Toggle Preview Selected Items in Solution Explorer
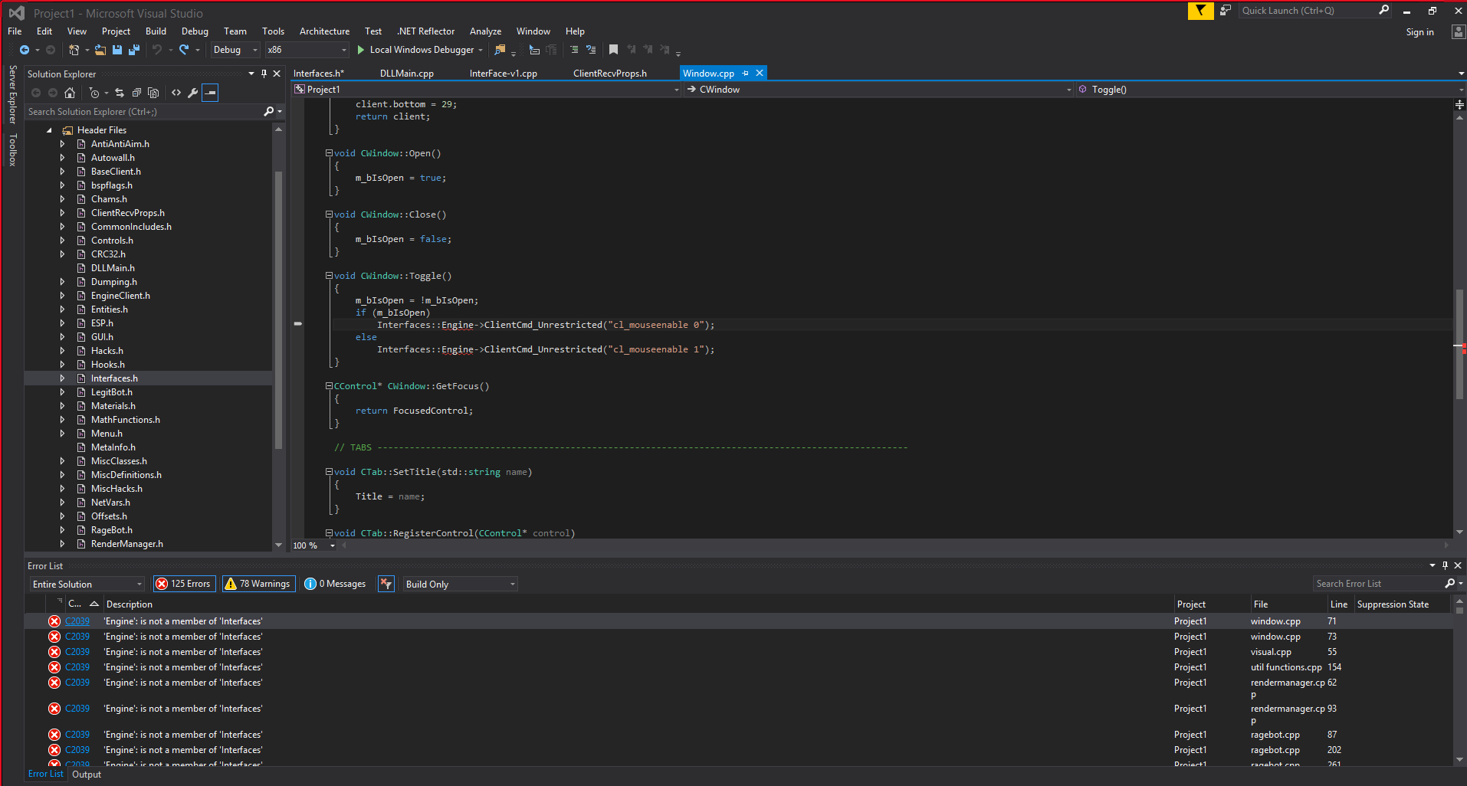Screen dimensions: 1467x786 pos(210,93)
